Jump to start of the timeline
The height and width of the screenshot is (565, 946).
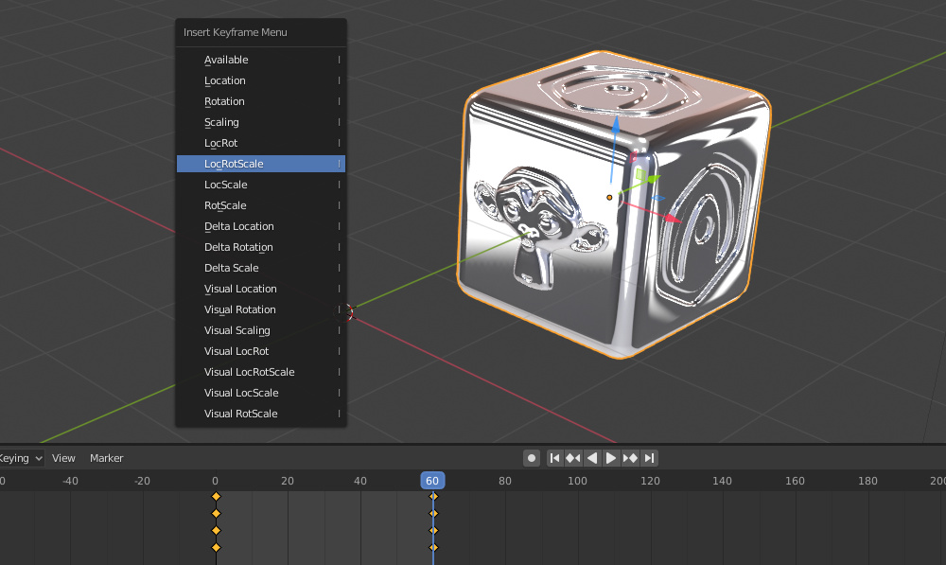pos(554,458)
